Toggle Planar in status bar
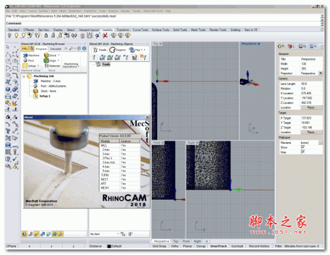Screen dimensions: 330x255 pos(188,246)
